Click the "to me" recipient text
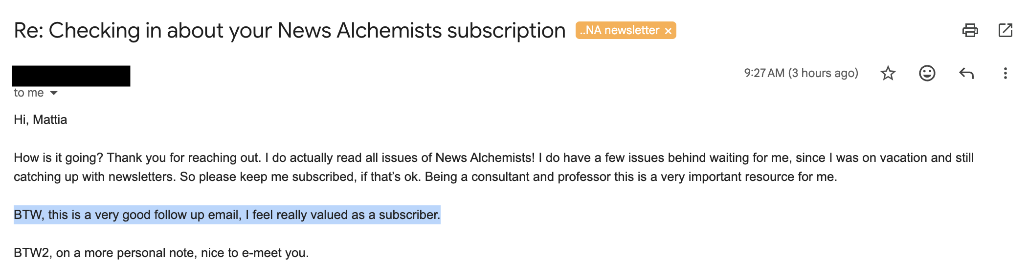This screenshot has width=1028, height=278. [x=28, y=93]
